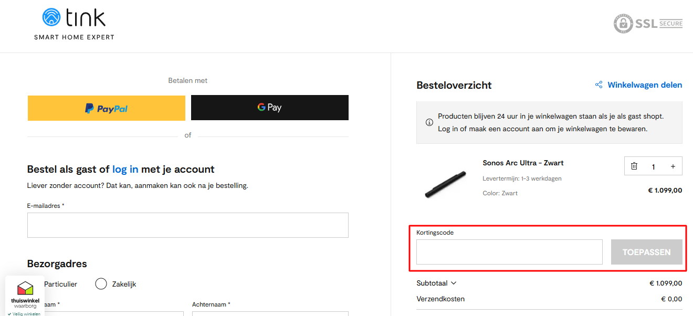Click the tink logo
693x316 pixels.
(74, 23)
